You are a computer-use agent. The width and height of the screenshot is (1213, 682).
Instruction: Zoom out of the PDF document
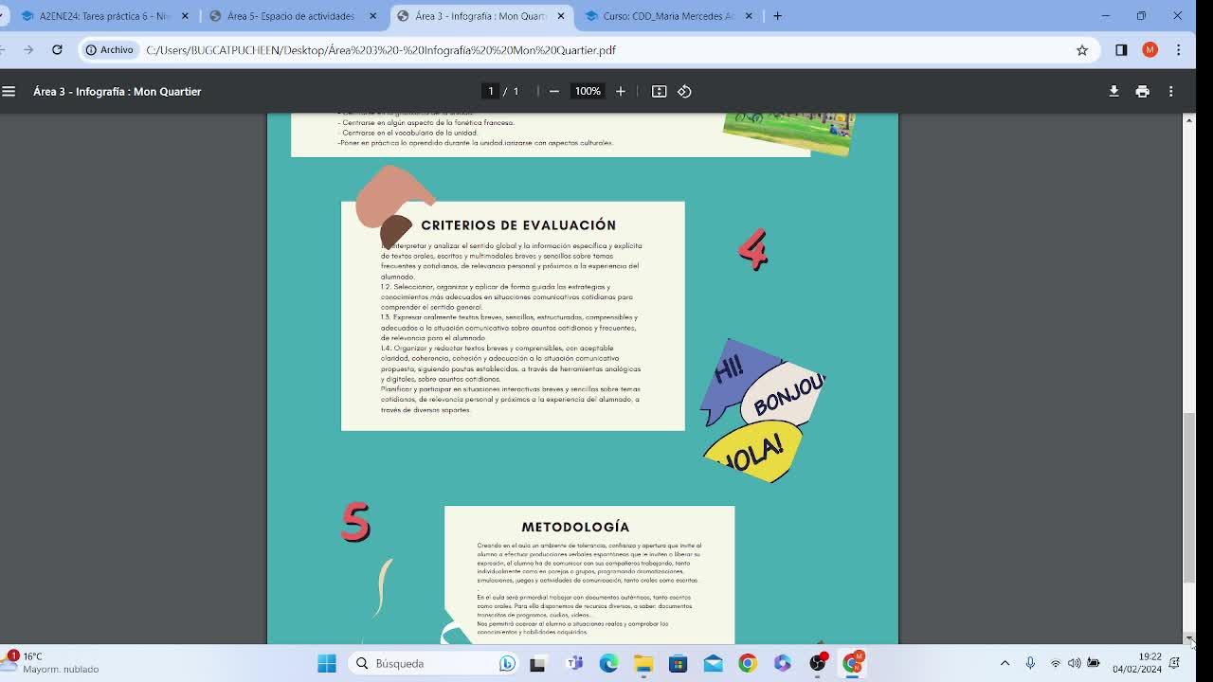point(554,91)
